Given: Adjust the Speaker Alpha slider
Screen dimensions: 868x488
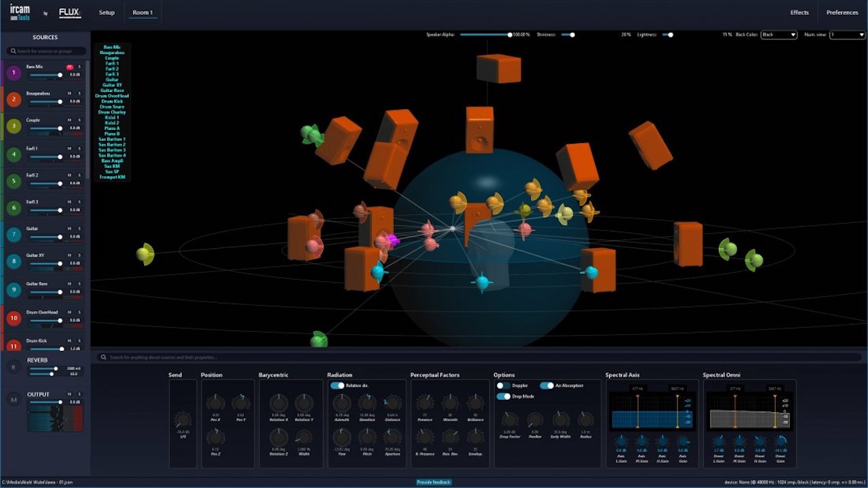Looking at the screenshot, I should 484,35.
